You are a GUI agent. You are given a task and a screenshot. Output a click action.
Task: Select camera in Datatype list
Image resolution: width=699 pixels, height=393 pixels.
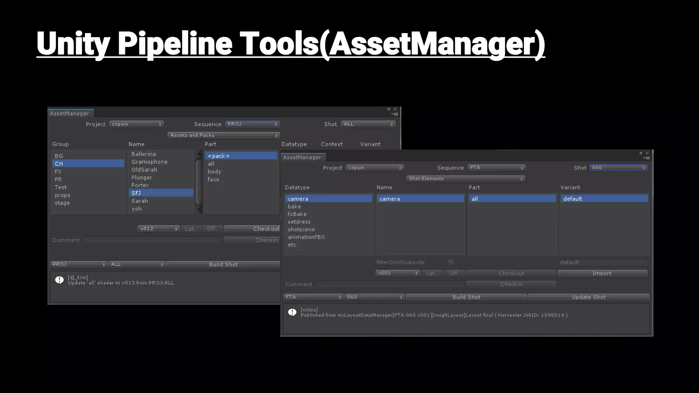pyautogui.click(x=329, y=199)
